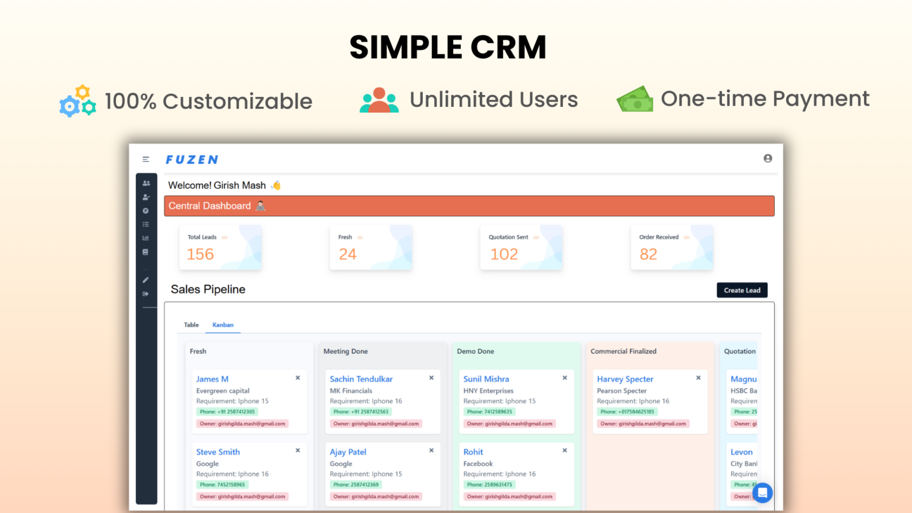This screenshot has height=513, width=912.
Task: Open the Sunil Mishra lead link
Action: [x=486, y=379]
